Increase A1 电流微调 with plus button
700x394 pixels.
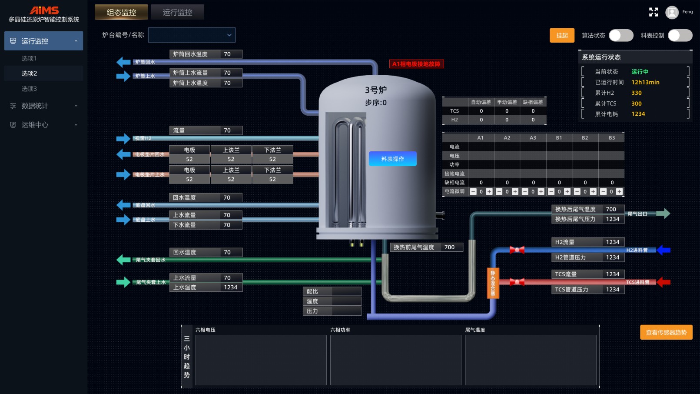(489, 191)
